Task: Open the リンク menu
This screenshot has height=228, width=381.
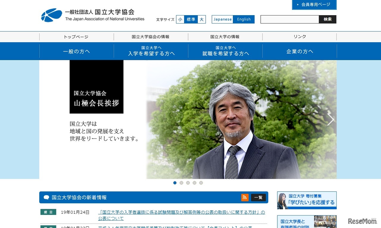Action: [x=299, y=37]
